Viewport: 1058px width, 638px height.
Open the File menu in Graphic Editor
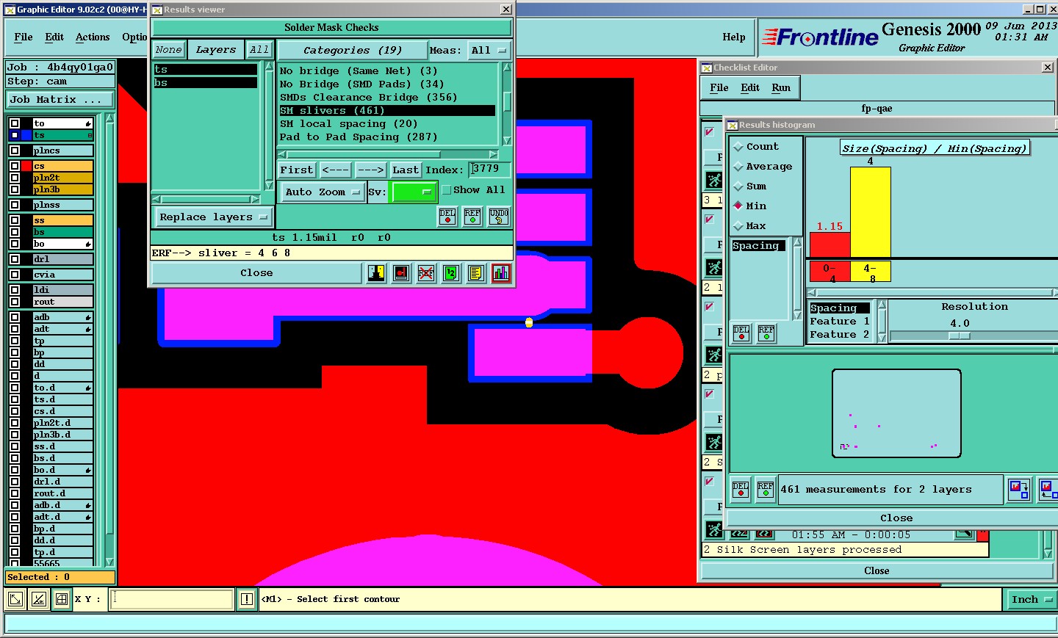(x=24, y=37)
